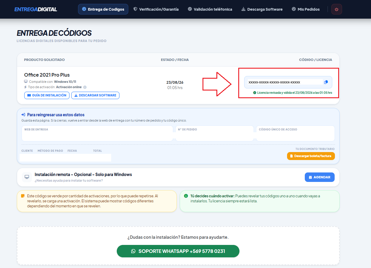Click the ¿Dudas con la instalación? text
Screen dimensions: 371x268
(x=178, y=237)
